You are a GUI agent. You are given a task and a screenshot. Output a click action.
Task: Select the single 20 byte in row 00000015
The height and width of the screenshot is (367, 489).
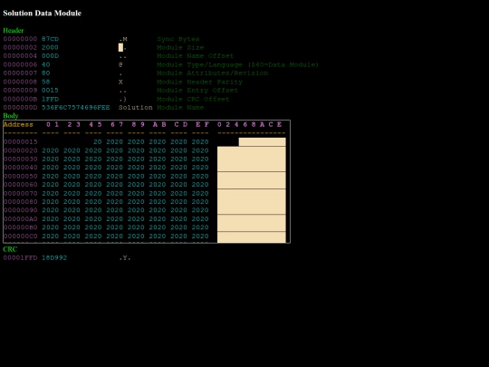click(x=97, y=142)
